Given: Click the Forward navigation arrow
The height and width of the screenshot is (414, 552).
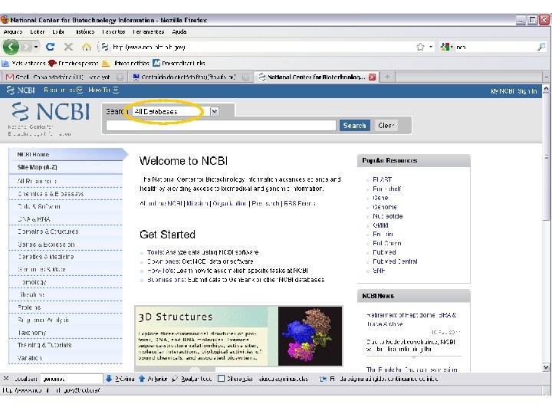Looking at the screenshot, I should (26, 47).
